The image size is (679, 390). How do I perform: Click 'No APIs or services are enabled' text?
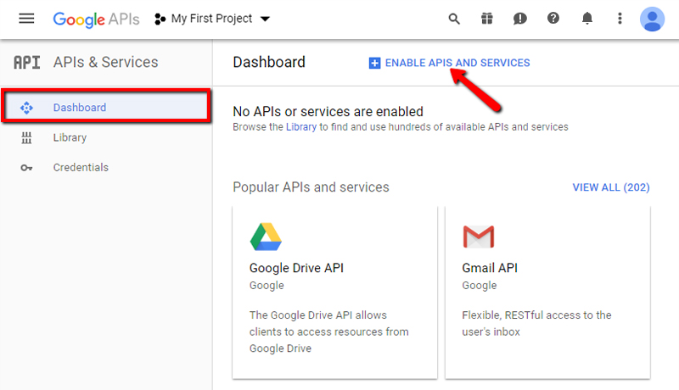tap(328, 112)
